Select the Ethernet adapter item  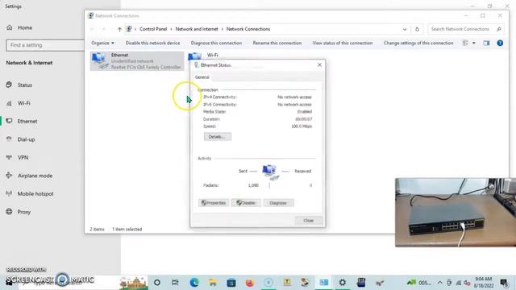click(x=137, y=61)
